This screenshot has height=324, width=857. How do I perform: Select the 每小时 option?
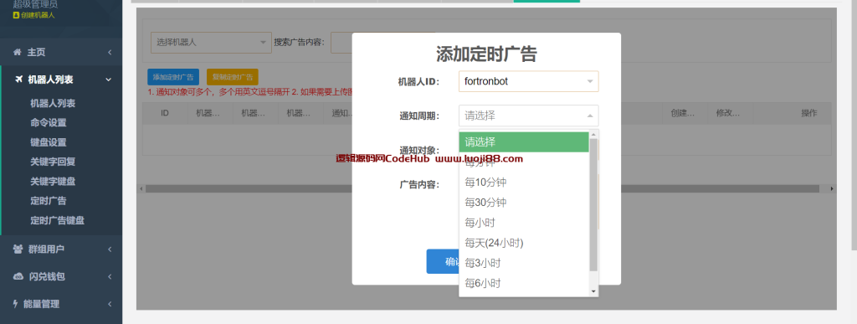click(524, 223)
